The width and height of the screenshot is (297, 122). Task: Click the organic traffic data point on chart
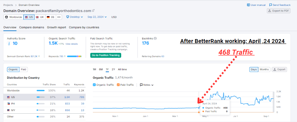tap(199, 108)
